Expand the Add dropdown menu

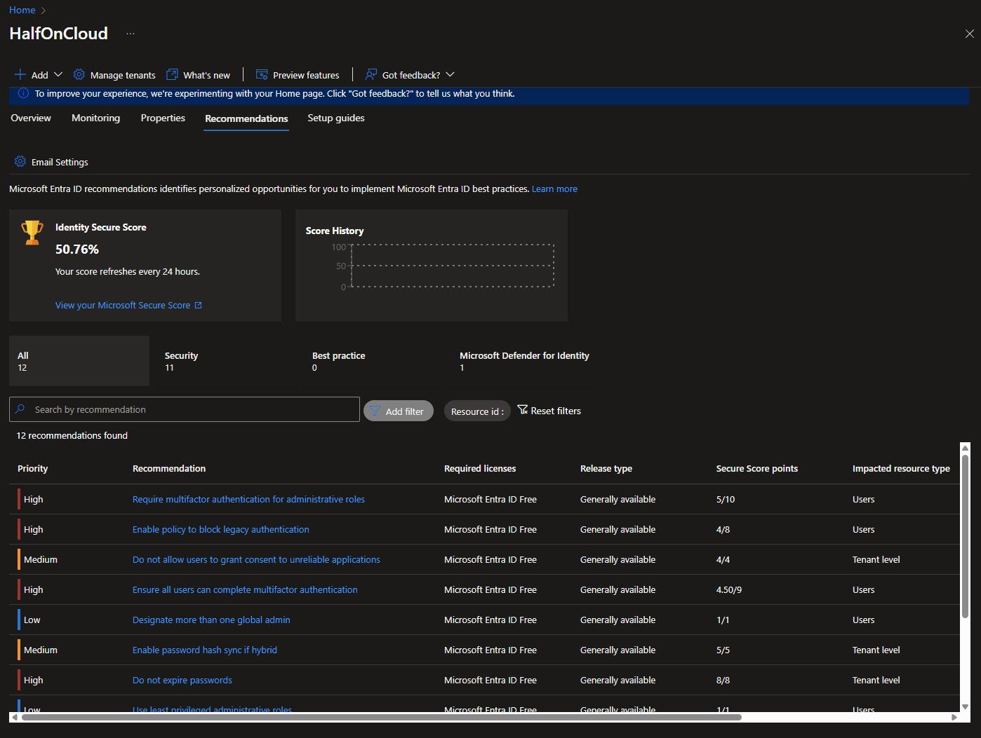58,75
